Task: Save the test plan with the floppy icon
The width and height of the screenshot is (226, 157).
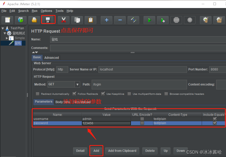Action: [48, 20]
